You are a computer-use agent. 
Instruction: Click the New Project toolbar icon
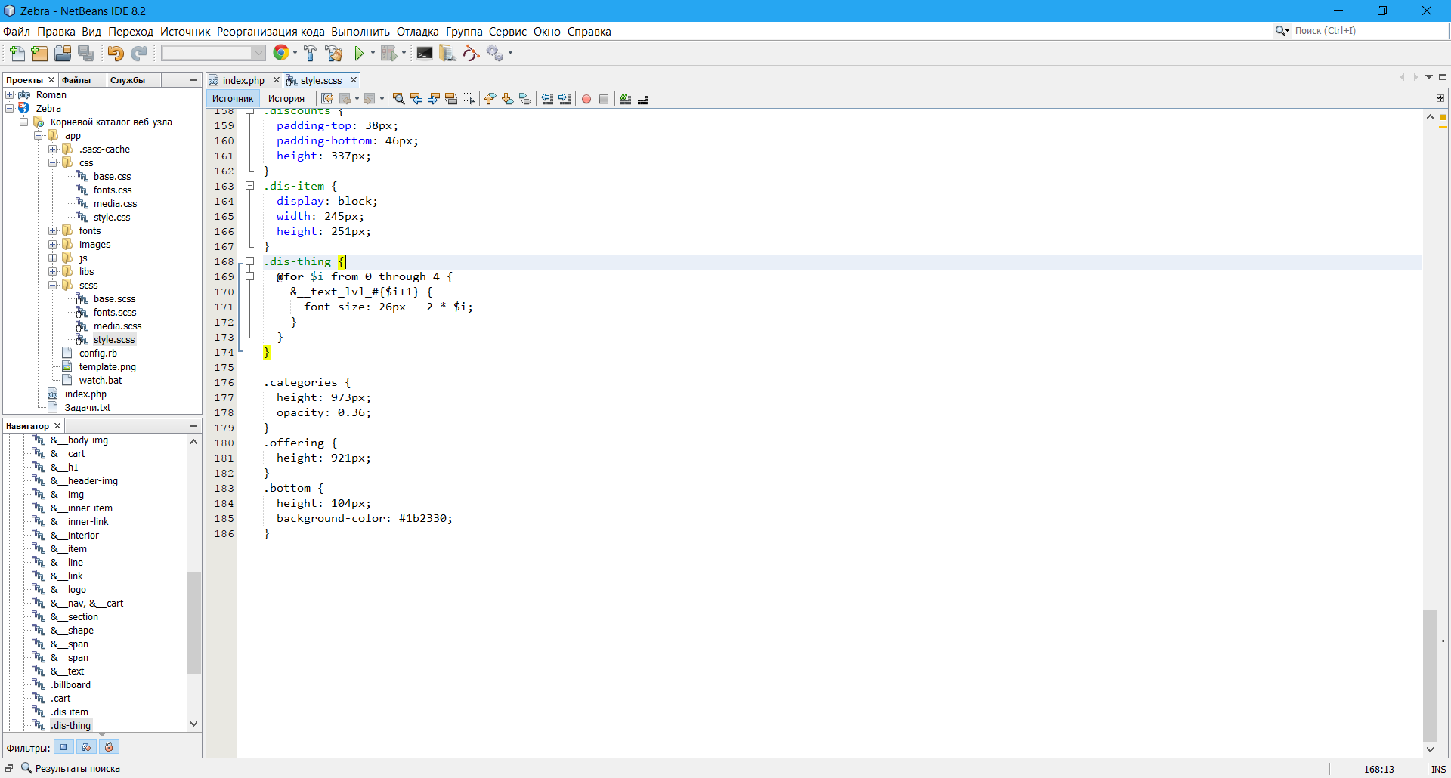click(x=39, y=53)
